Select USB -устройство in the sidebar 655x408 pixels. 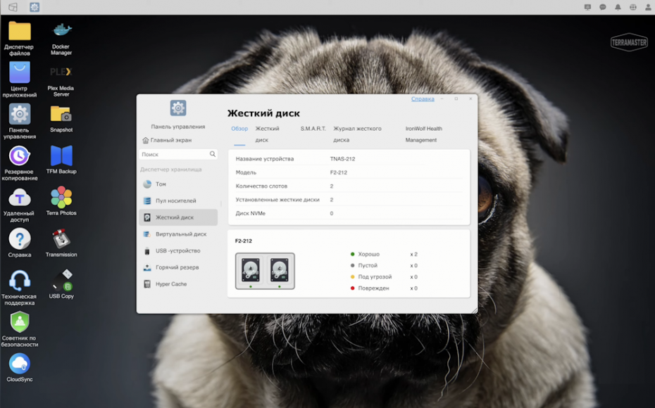tap(178, 250)
